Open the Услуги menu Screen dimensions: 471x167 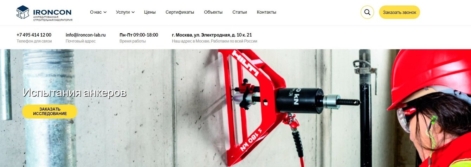[125, 12]
